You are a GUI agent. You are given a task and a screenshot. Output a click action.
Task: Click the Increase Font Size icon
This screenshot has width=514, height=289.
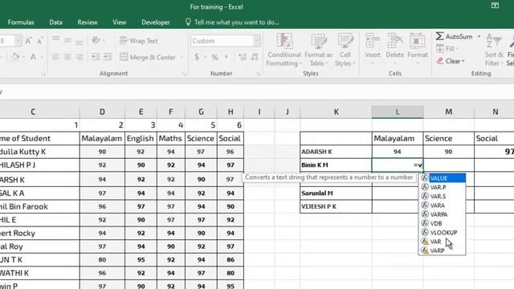tap(28, 41)
